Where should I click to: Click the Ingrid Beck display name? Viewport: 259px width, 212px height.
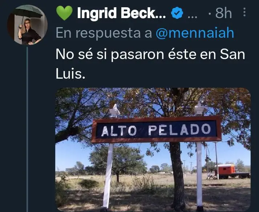coord(121,13)
